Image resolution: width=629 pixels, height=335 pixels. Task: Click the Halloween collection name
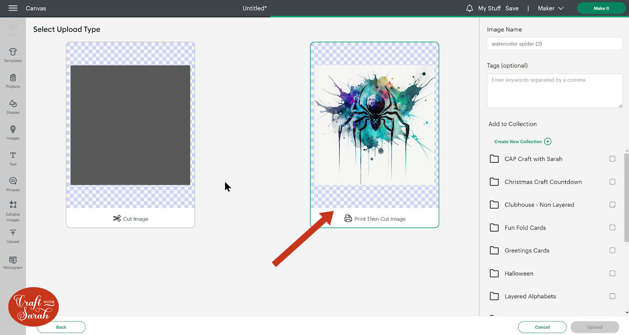click(519, 273)
